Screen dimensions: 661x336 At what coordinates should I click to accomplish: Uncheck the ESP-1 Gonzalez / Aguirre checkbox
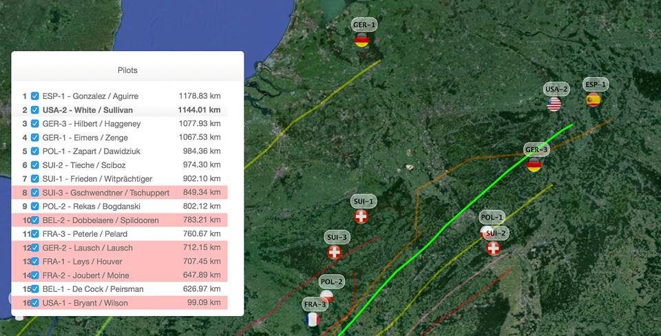point(34,96)
